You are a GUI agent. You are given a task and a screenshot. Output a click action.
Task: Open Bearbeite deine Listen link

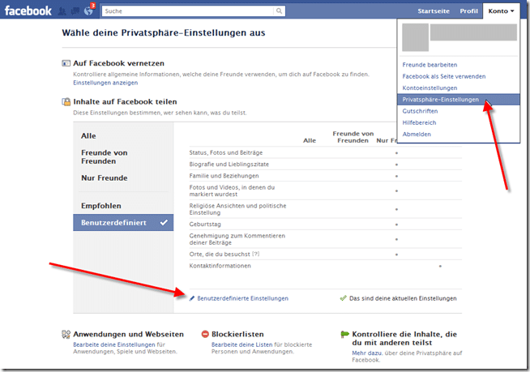click(x=242, y=344)
